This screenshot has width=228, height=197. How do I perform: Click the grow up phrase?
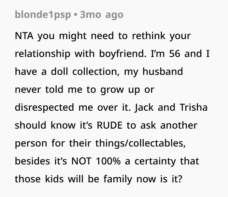120,90
